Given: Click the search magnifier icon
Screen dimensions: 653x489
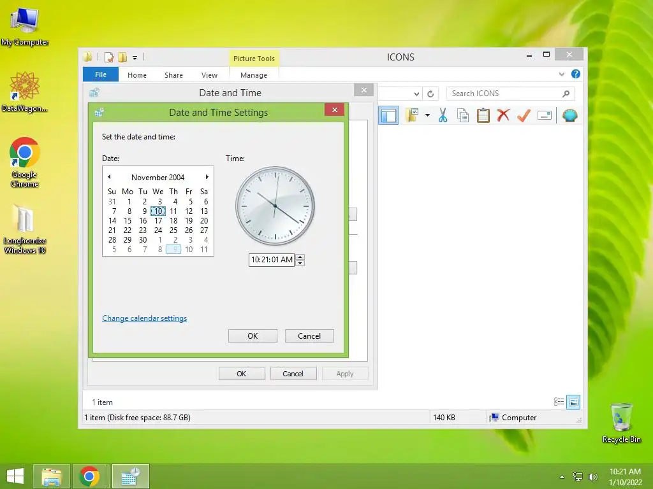Looking at the screenshot, I should (566, 94).
